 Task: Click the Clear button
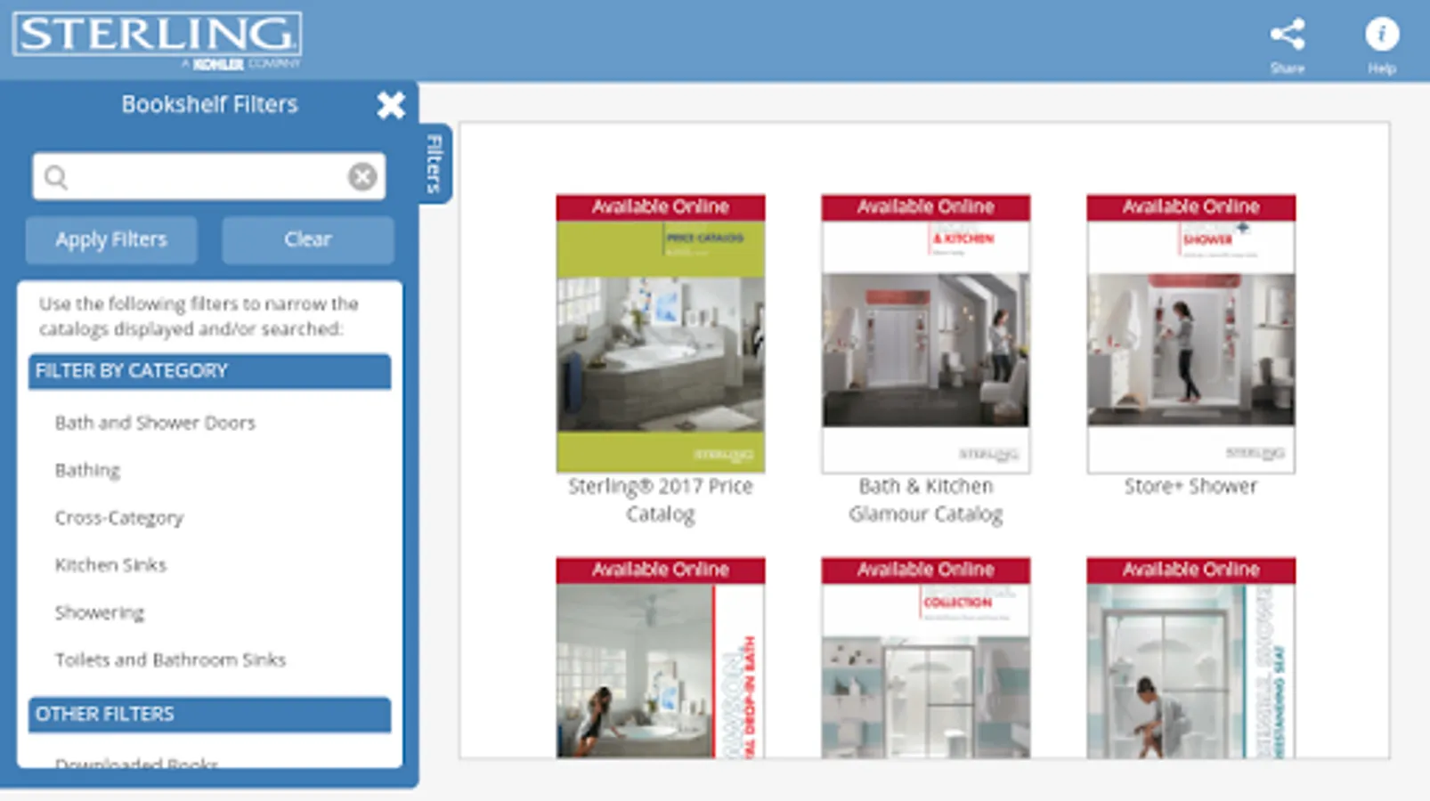tap(308, 239)
